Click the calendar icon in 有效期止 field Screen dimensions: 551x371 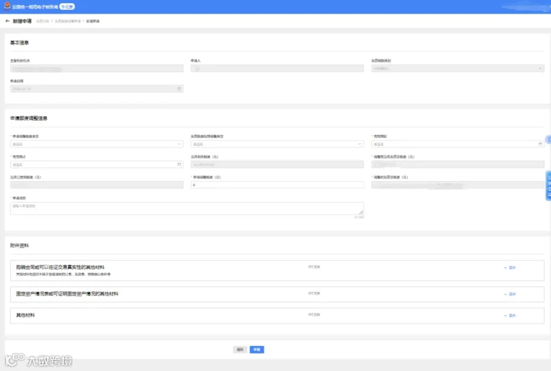coord(179,165)
